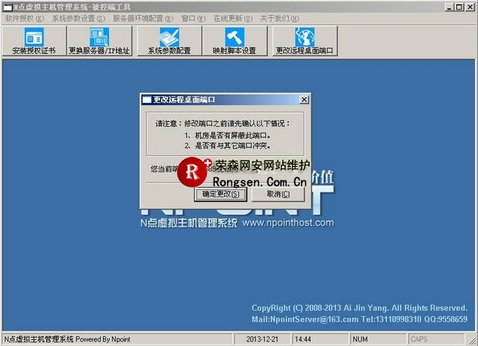Click the Change Remote Desktop Port (更改远程桌面端口) globe icon
The width and height of the screenshot is (478, 346).
[x=304, y=37]
